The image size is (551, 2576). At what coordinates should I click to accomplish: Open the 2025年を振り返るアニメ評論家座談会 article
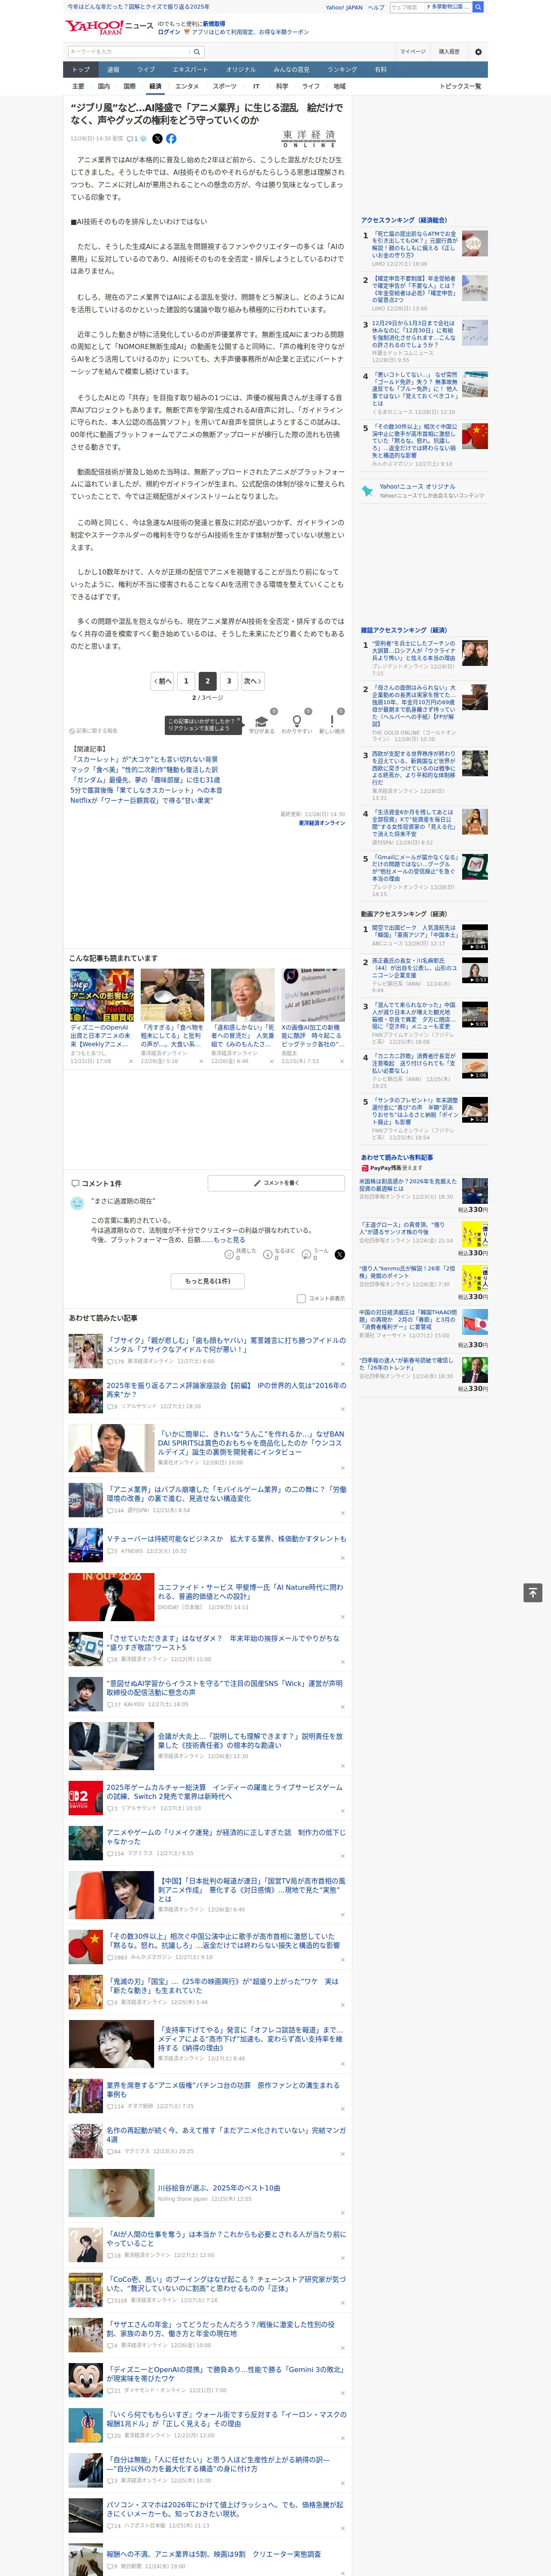click(x=226, y=1390)
